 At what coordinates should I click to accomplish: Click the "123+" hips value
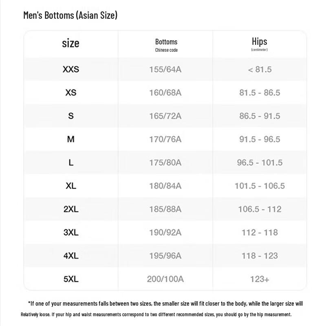pyautogui.click(x=260, y=279)
